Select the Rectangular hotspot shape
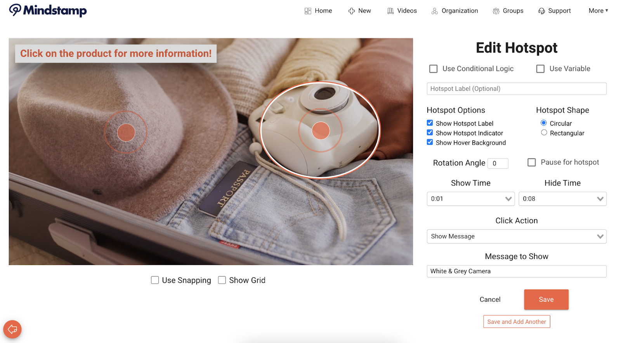Viewport: 621px width, 343px height. pyautogui.click(x=544, y=133)
